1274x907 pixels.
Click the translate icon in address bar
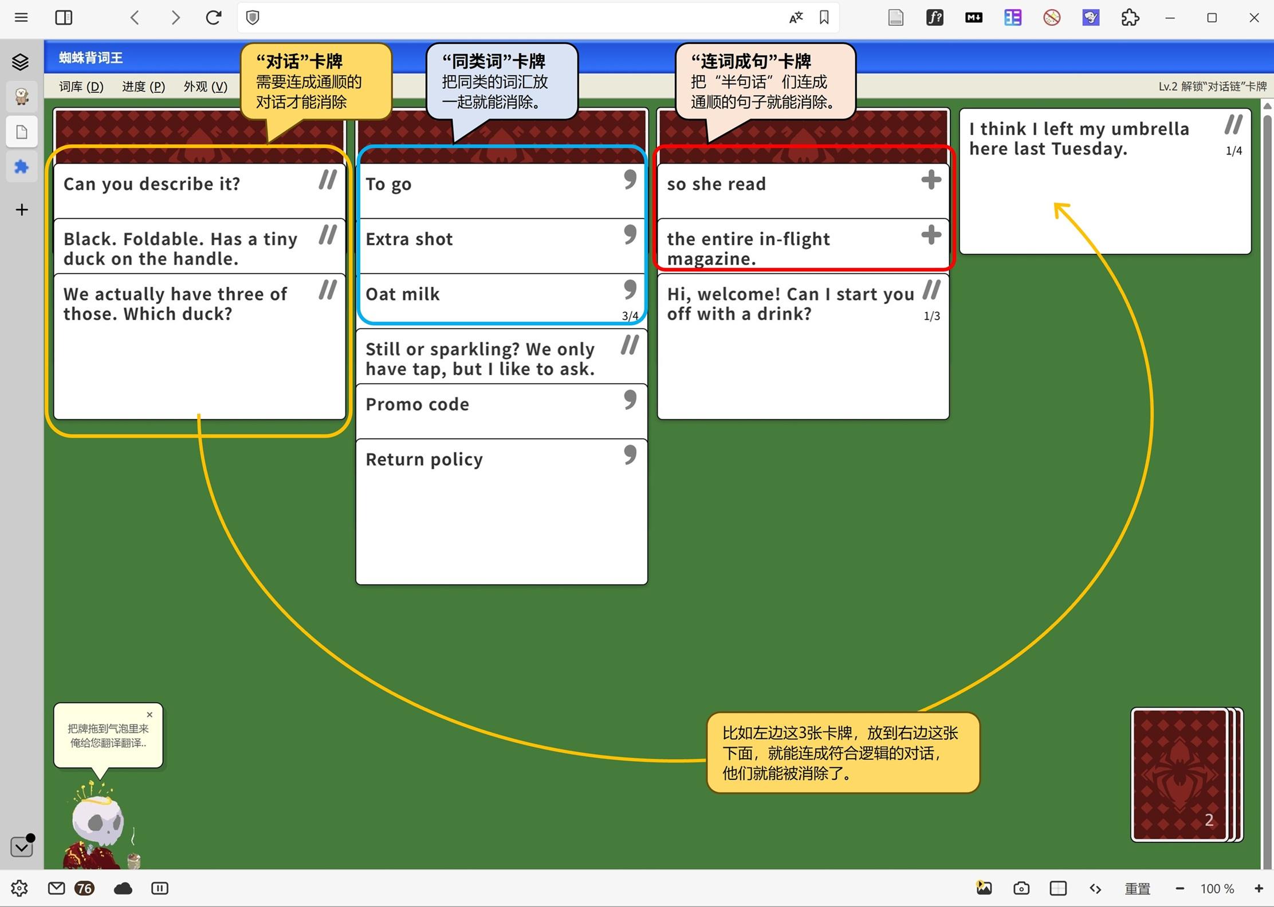[x=796, y=18]
